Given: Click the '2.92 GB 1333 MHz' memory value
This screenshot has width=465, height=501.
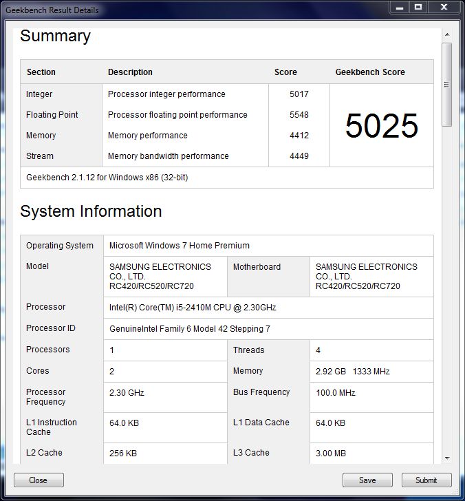Looking at the screenshot, I should [x=353, y=372].
